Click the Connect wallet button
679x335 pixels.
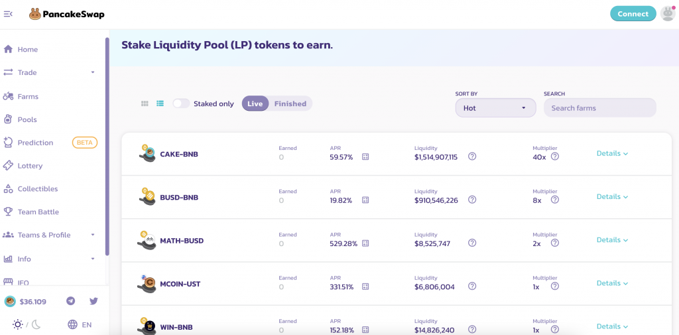tap(633, 14)
